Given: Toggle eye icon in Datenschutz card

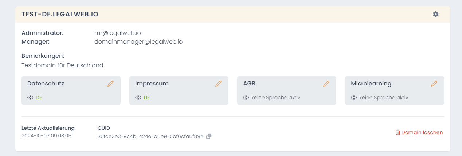Looking at the screenshot, I should [30, 97].
